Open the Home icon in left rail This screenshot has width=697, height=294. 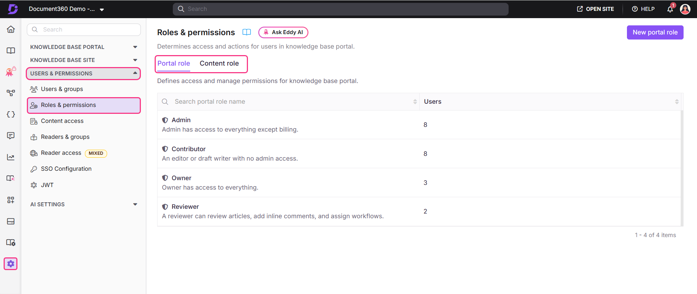tap(11, 29)
